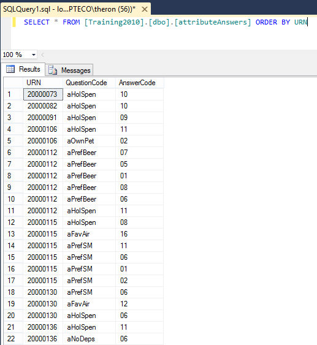
Task: Select cell 20000073 in row 1
Action: pyautogui.click(x=43, y=94)
